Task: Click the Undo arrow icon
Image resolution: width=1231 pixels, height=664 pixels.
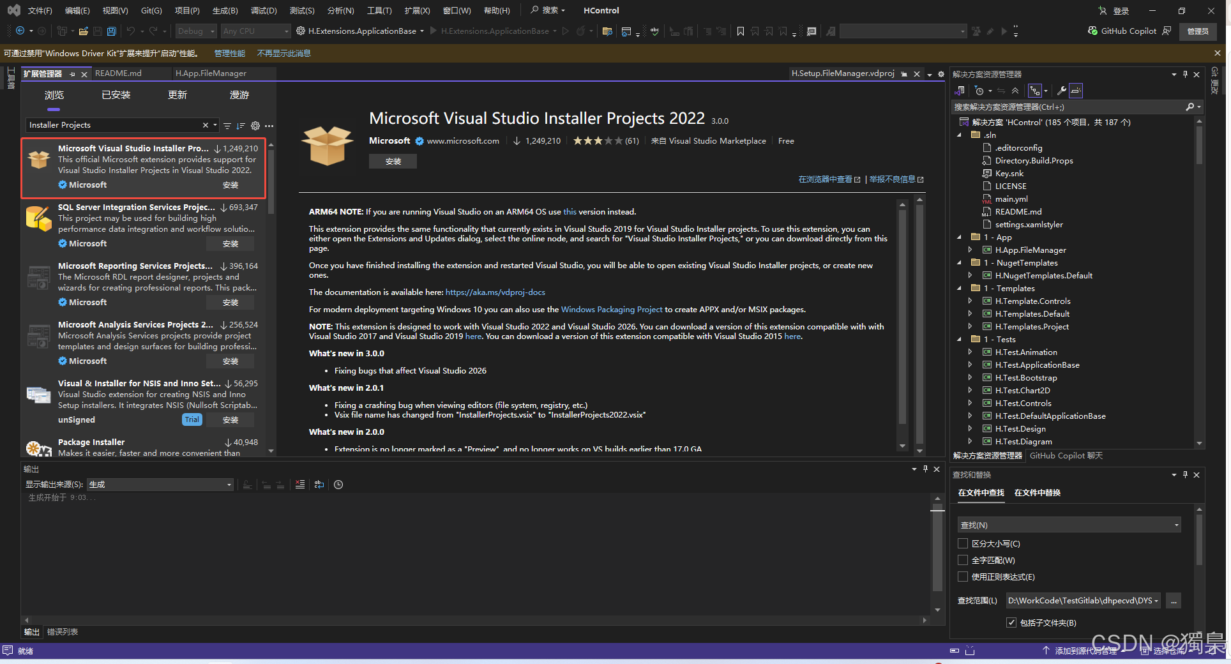Action: click(x=131, y=31)
